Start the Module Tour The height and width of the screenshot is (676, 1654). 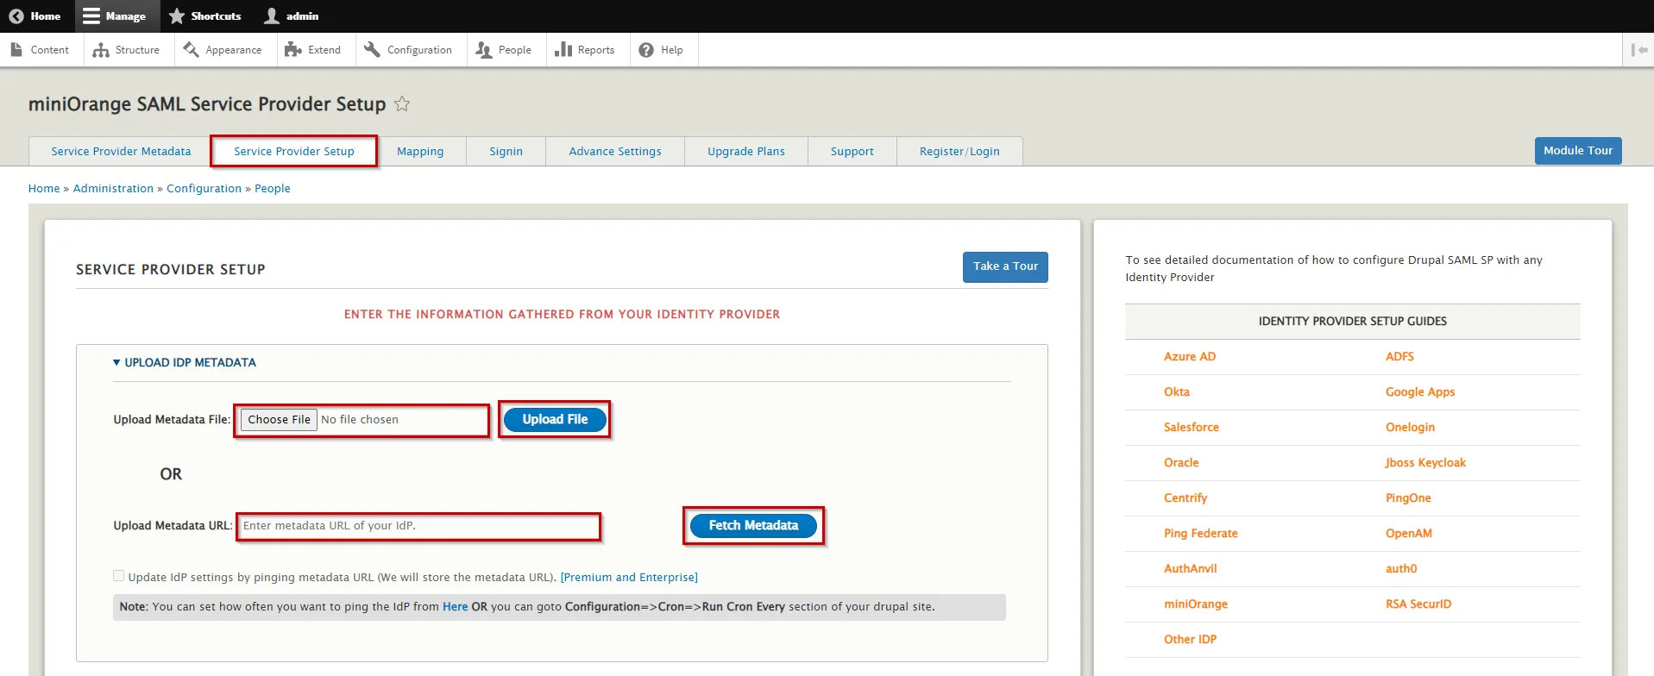[1578, 150]
